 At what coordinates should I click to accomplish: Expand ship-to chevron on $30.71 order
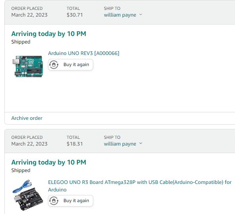coord(141,15)
